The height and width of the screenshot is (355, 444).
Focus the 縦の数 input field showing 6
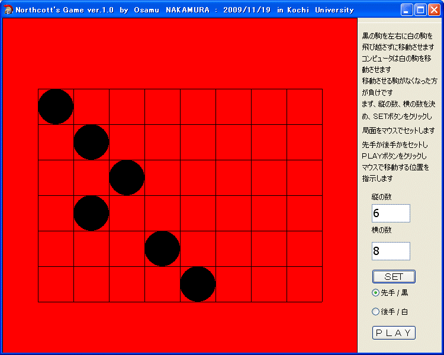(391, 213)
